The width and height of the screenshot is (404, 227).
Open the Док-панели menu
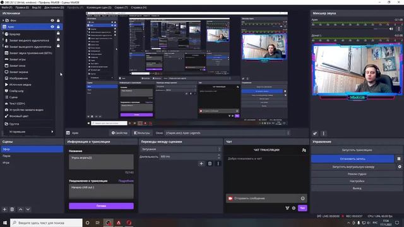(54, 8)
